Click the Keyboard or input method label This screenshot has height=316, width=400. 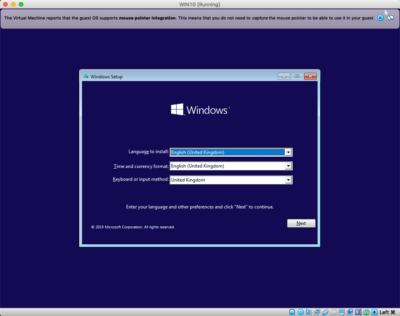pos(141,179)
